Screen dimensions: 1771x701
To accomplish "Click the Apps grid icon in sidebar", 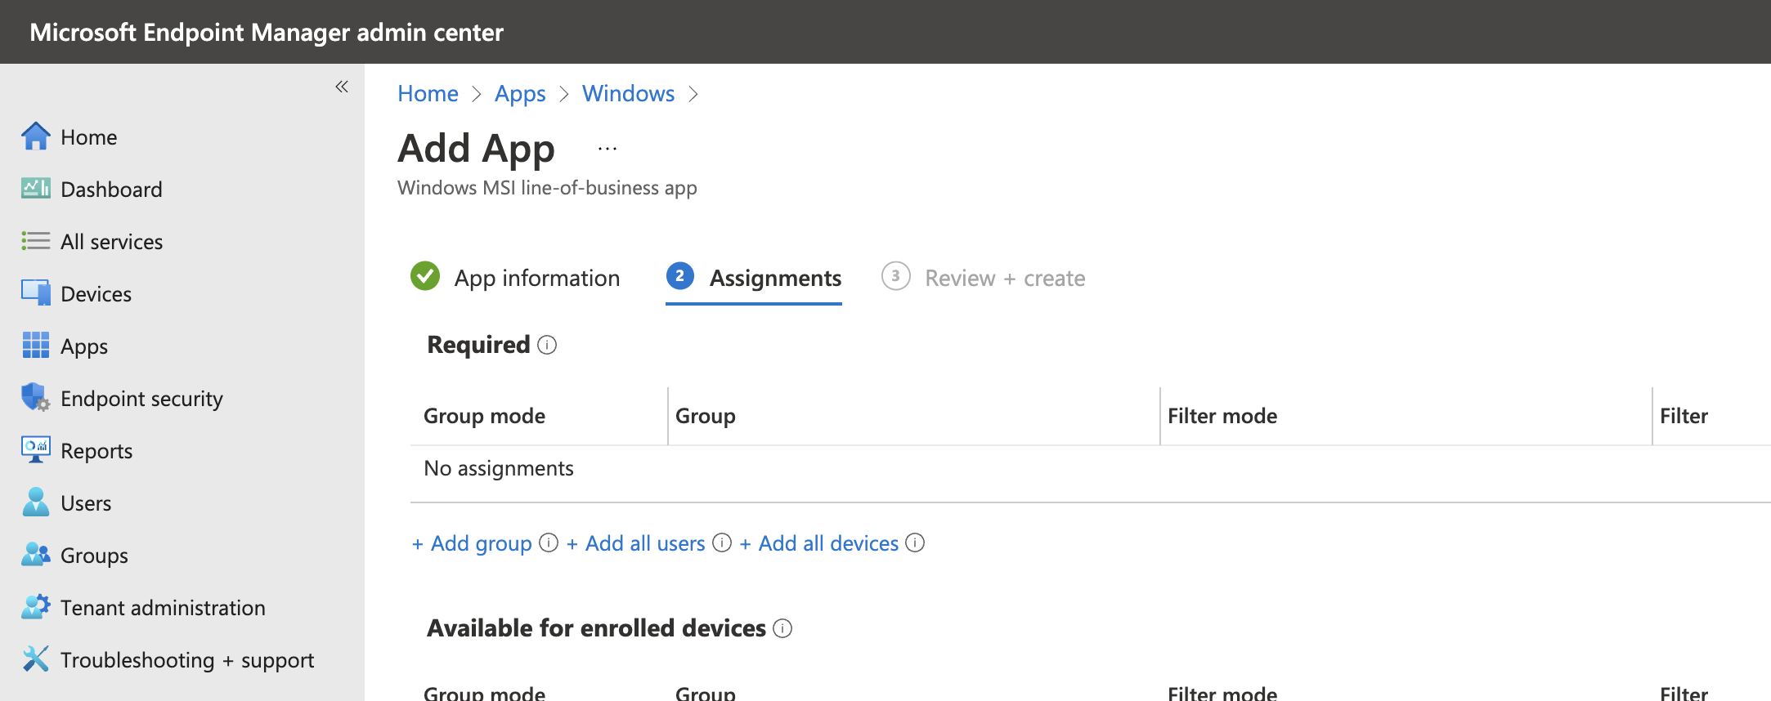I will 35,346.
